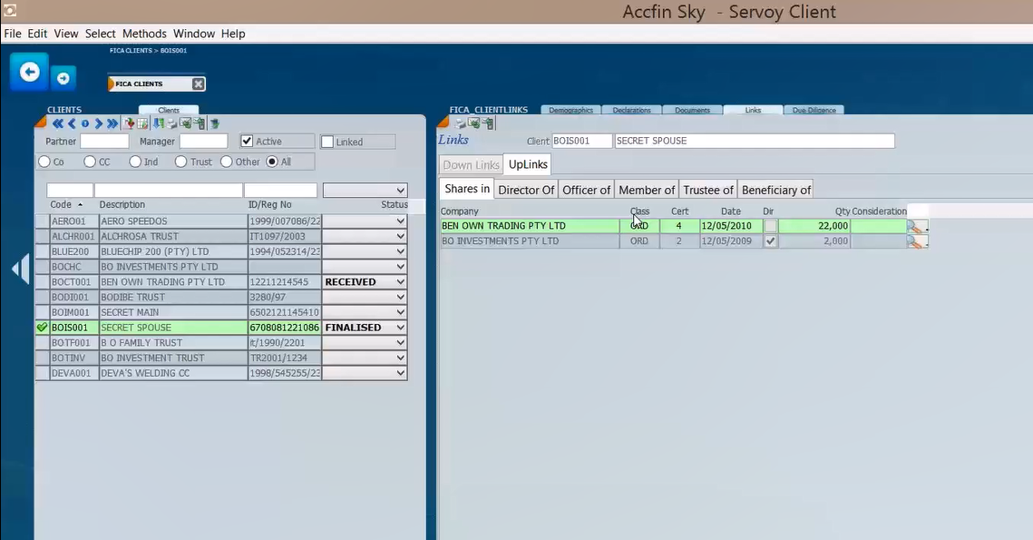Open status filter dropdown above Status column
This screenshot has width=1033, height=540.
(x=400, y=190)
